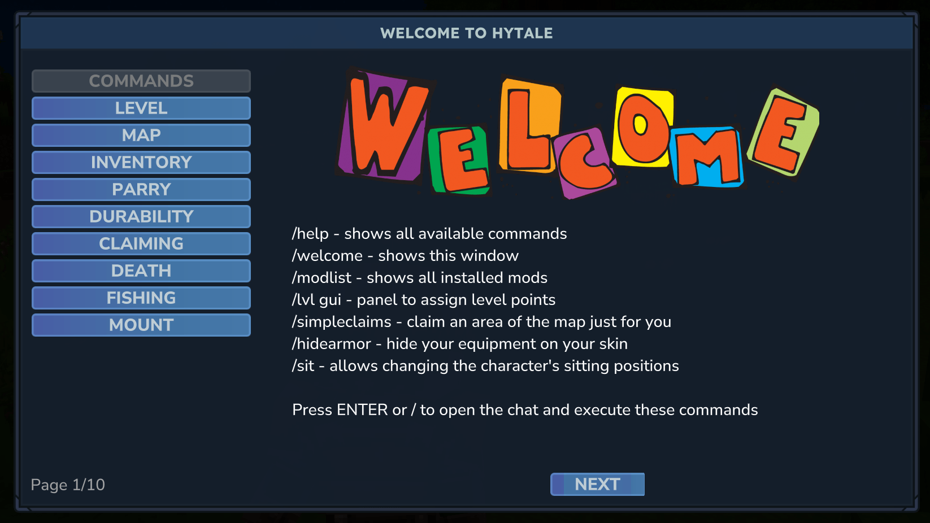Image resolution: width=930 pixels, height=523 pixels.
Task: Click the Page 1/10 indicator
Action: pyautogui.click(x=68, y=485)
